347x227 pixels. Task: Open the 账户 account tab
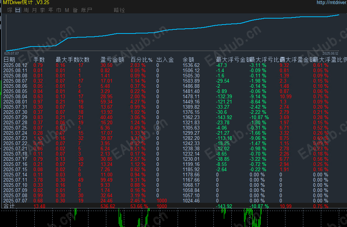pos(87,10)
